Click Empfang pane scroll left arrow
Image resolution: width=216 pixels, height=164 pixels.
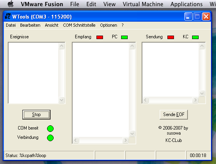tap(76, 140)
